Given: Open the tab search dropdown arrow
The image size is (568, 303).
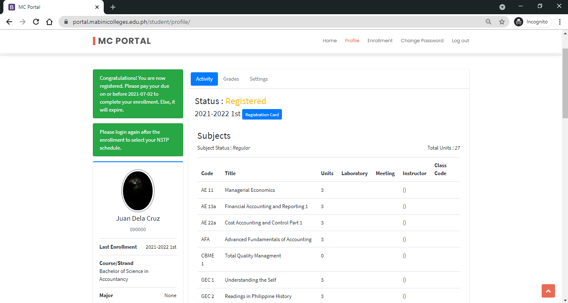Looking at the screenshot, I should [502, 7].
